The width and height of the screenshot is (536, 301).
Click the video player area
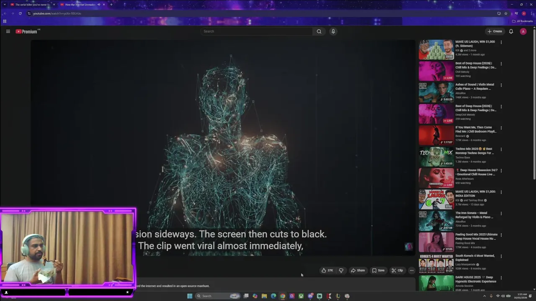[223, 148]
